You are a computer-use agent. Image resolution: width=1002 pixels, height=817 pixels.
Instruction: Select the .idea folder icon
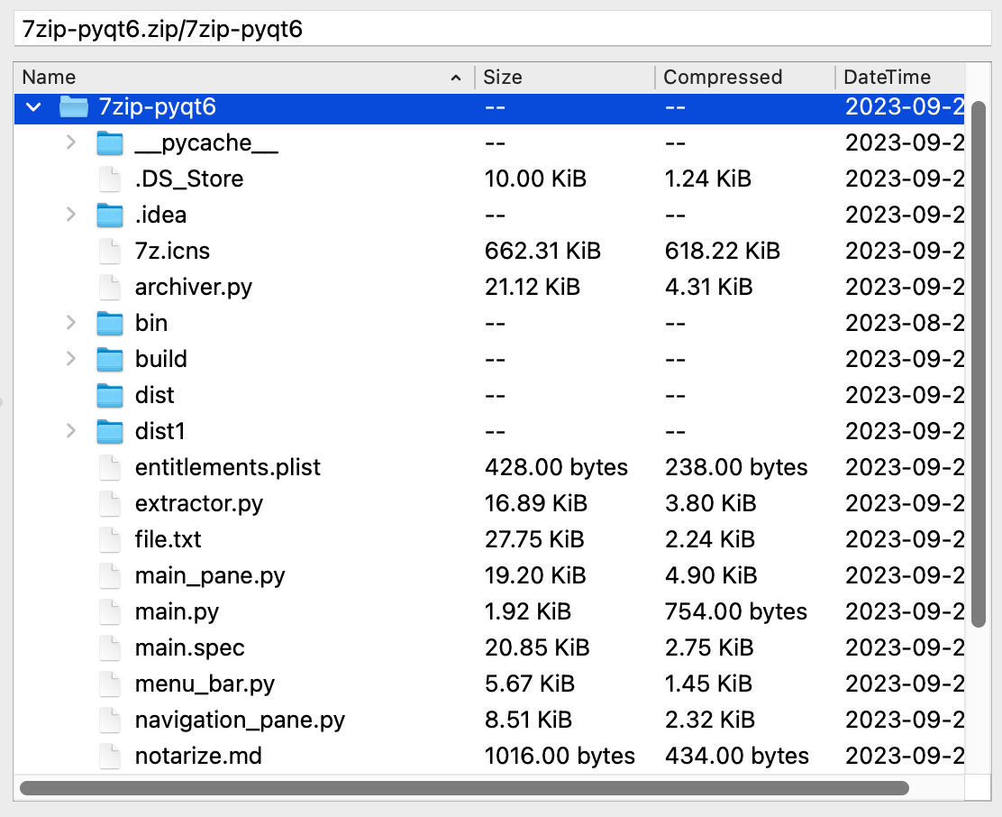click(x=109, y=215)
